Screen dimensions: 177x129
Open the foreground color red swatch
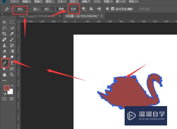coord(6,88)
